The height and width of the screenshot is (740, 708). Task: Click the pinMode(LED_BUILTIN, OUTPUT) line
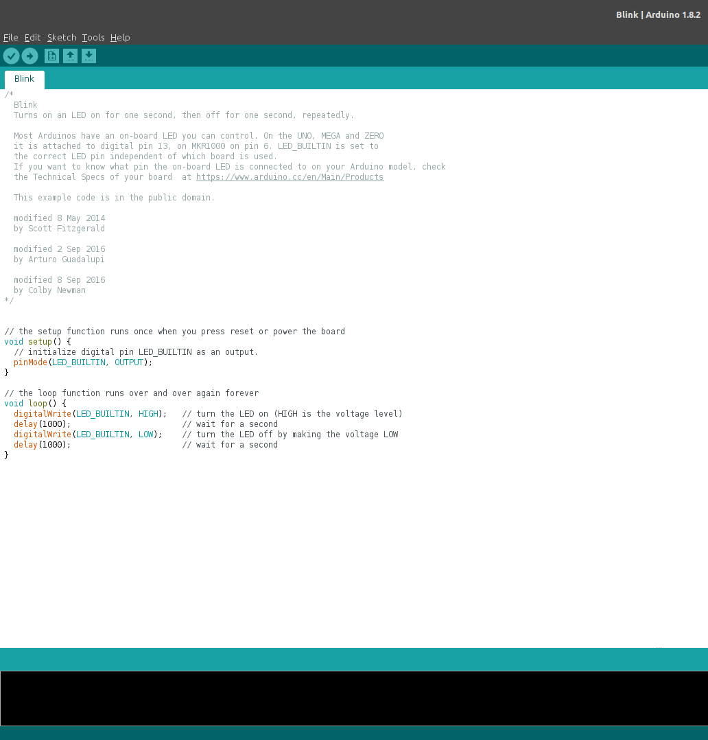point(83,362)
